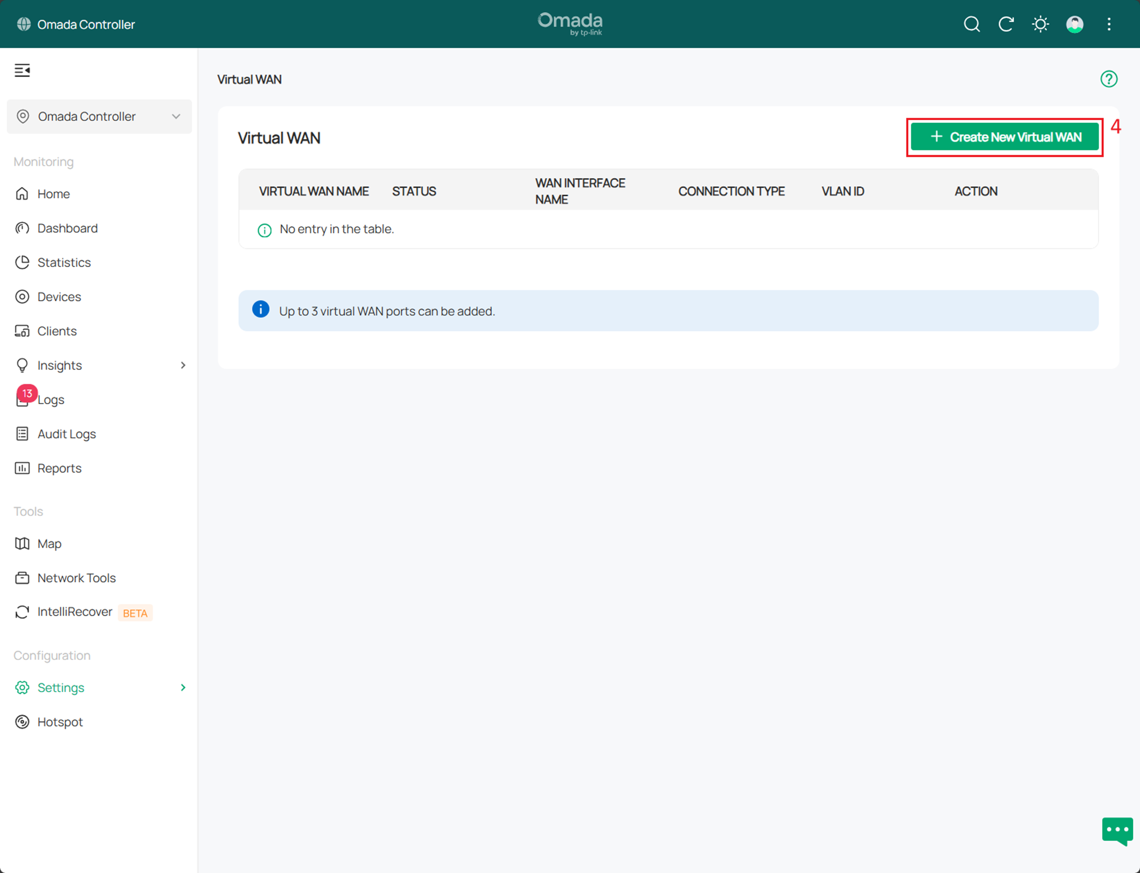Click the Dashboard gauge icon

coord(22,228)
